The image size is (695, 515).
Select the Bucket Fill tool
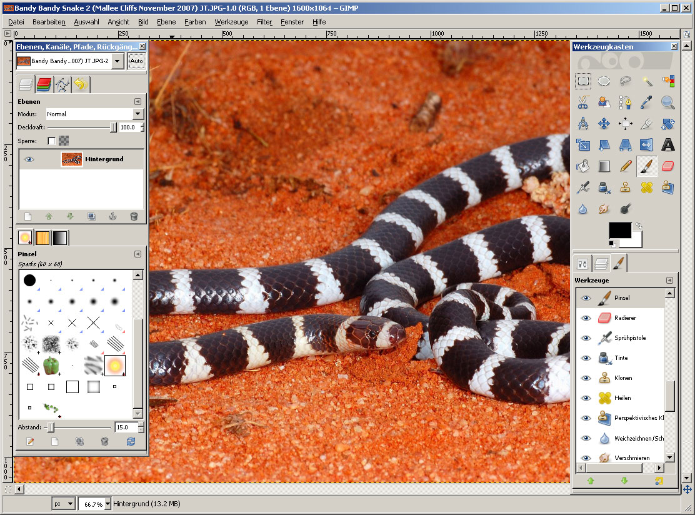click(583, 166)
